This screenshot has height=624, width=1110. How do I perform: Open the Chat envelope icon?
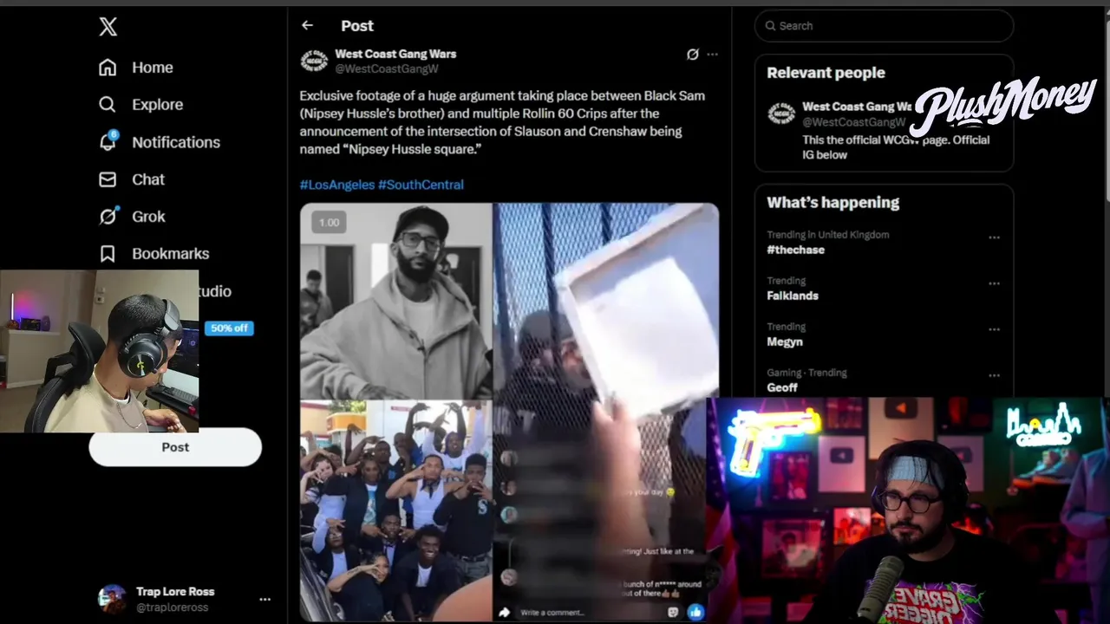click(x=108, y=179)
